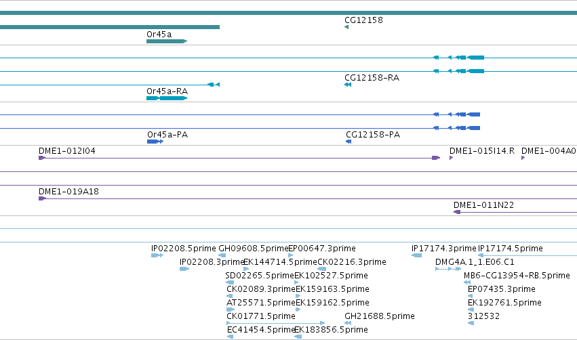Click the IP17174.5prime EST label
This screenshot has height=340, width=577.
(511, 249)
